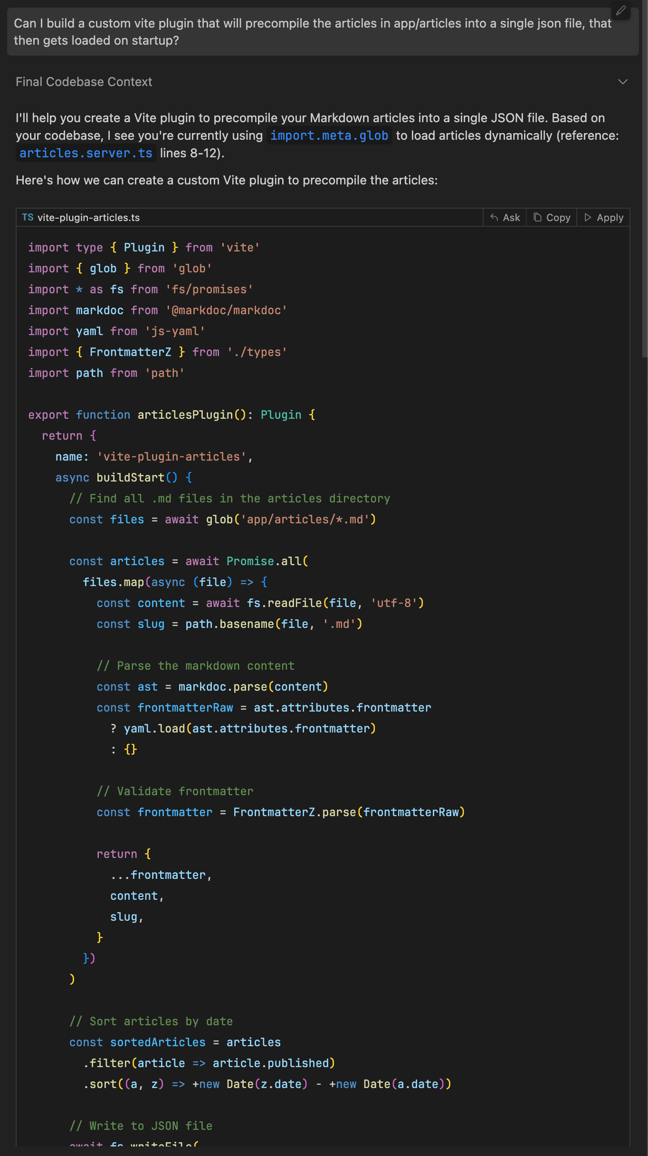Viewport: 648px width, 1156px height.
Task: Click comment '// Validate frontmatter'
Action: click(x=175, y=791)
